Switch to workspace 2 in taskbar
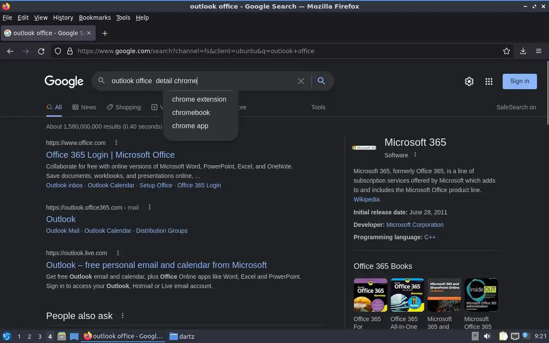Image resolution: width=549 pixels, height=343 pixels. tap(29, 337)
